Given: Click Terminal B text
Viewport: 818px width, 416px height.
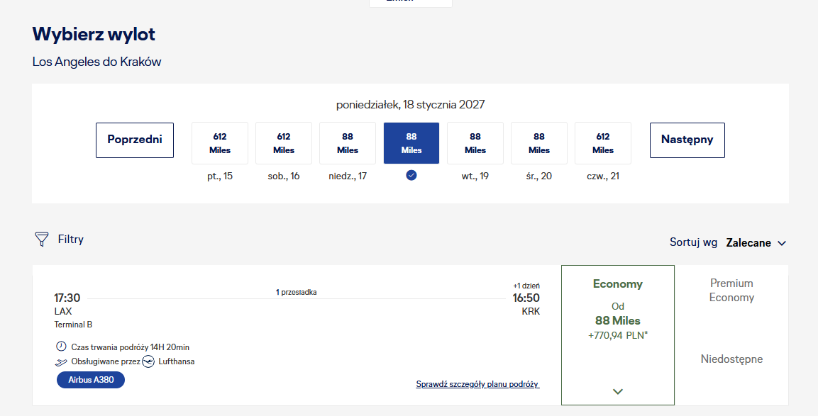Looking at the screenshot, I should (x=73, y=325).
